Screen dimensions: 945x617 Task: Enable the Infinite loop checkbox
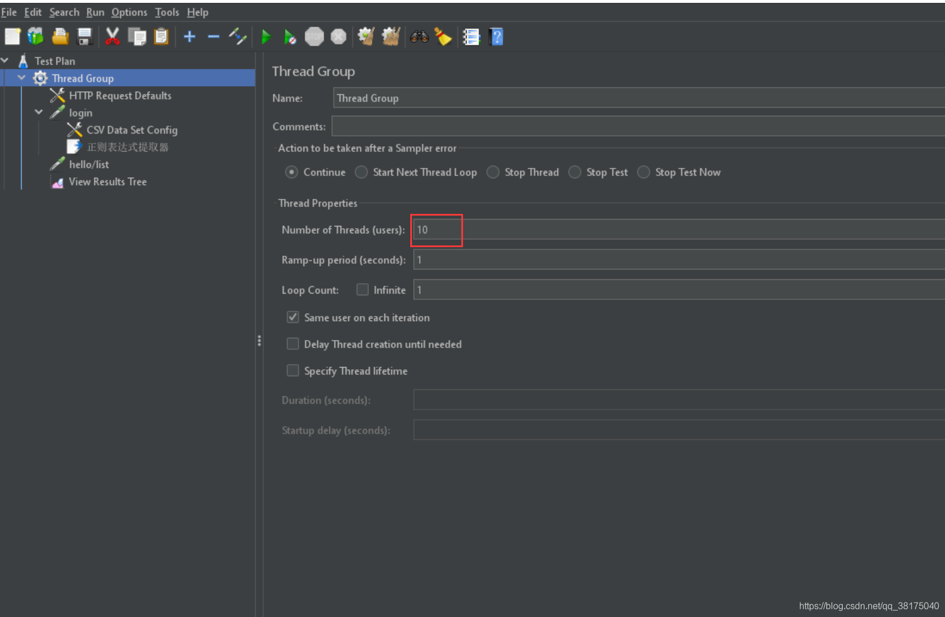coord(362,290)
